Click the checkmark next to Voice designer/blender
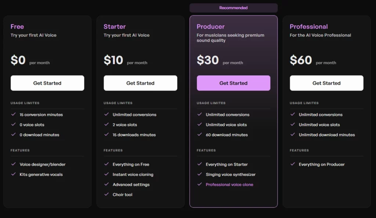This screenshot has height=218, width=376. (x=14, y=164)
